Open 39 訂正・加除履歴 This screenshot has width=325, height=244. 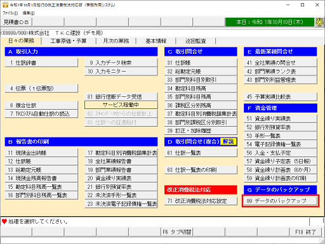coord(201,131)
